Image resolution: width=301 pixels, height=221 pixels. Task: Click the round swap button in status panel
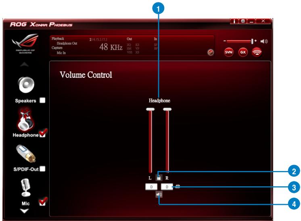pos(211,52)
